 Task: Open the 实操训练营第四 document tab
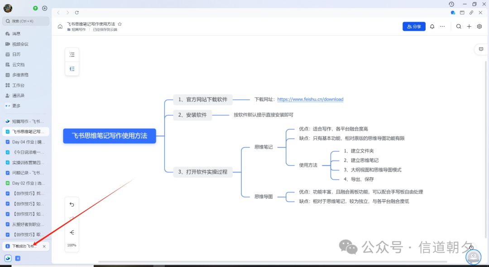[25, 163]
